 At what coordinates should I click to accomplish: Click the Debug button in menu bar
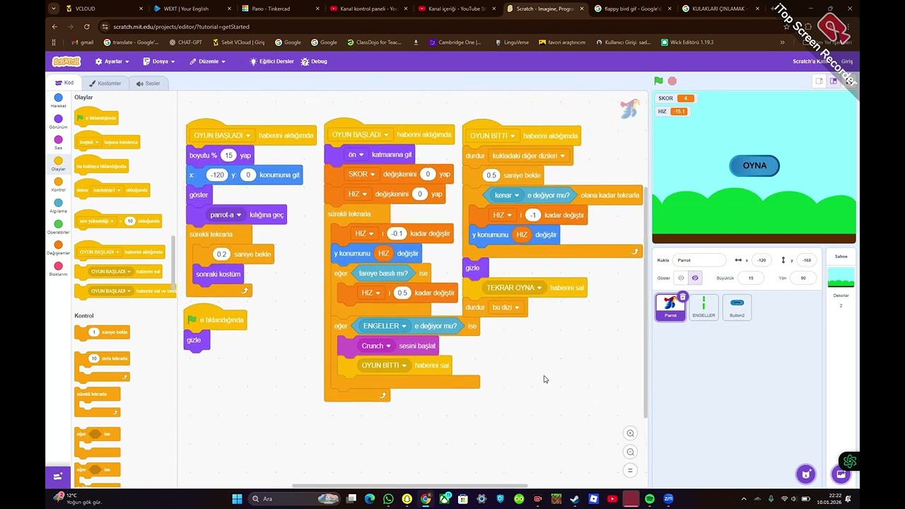[314, 62]
